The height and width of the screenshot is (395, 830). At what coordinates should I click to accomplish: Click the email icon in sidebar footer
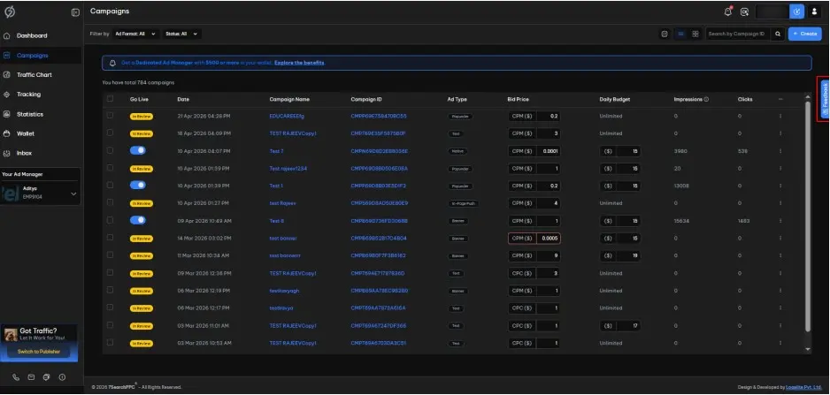click(31, 377)
